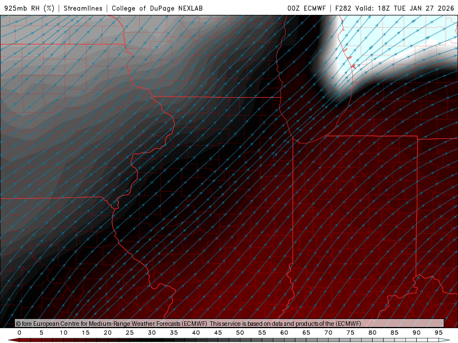Select 'Valid: 18Z TUE JAN 27 2026' text
Viewport: 458px width, 343px height.
point(405,8)
